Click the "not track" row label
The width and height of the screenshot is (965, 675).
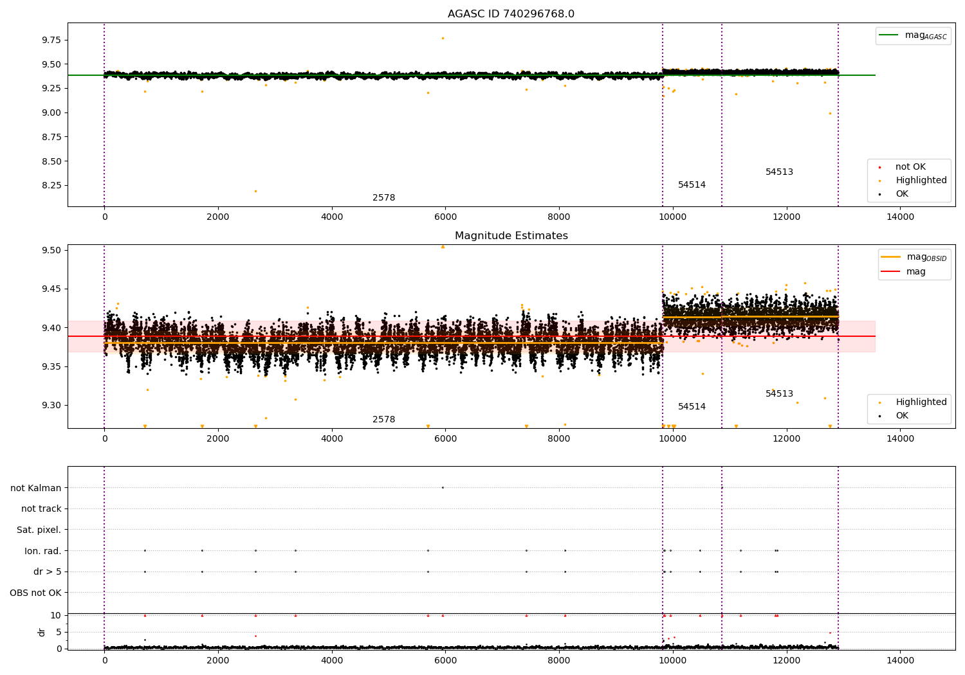[41, 509]
